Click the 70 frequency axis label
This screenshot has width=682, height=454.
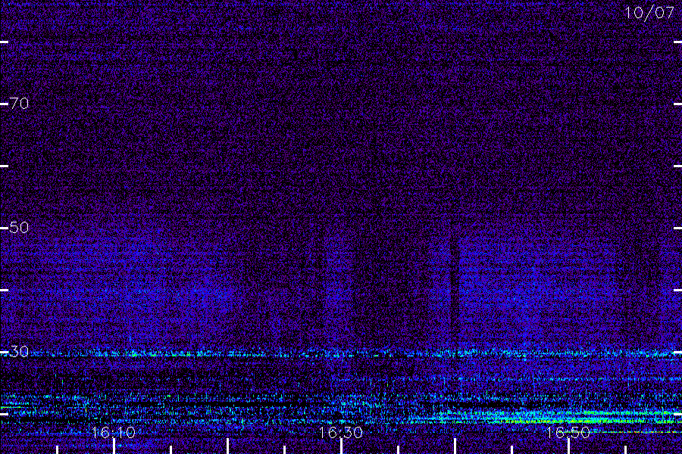pos(19,104)
